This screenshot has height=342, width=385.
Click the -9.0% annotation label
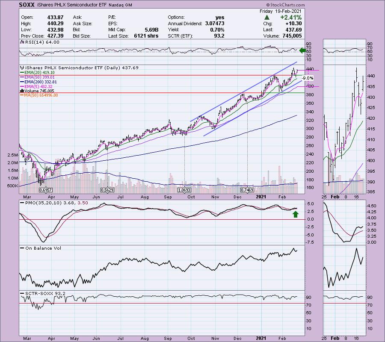point(307,78)
